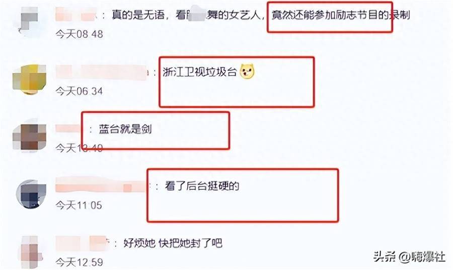Open the yellow avatar of 06:34 commenter

tap(30, 80)
